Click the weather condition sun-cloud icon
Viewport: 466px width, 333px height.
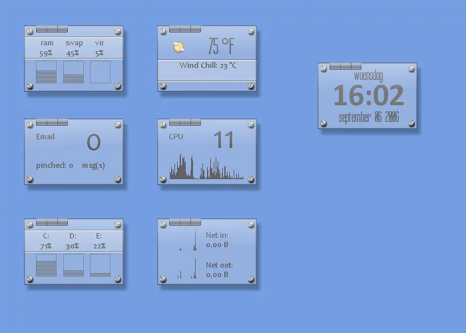[178, 47]
